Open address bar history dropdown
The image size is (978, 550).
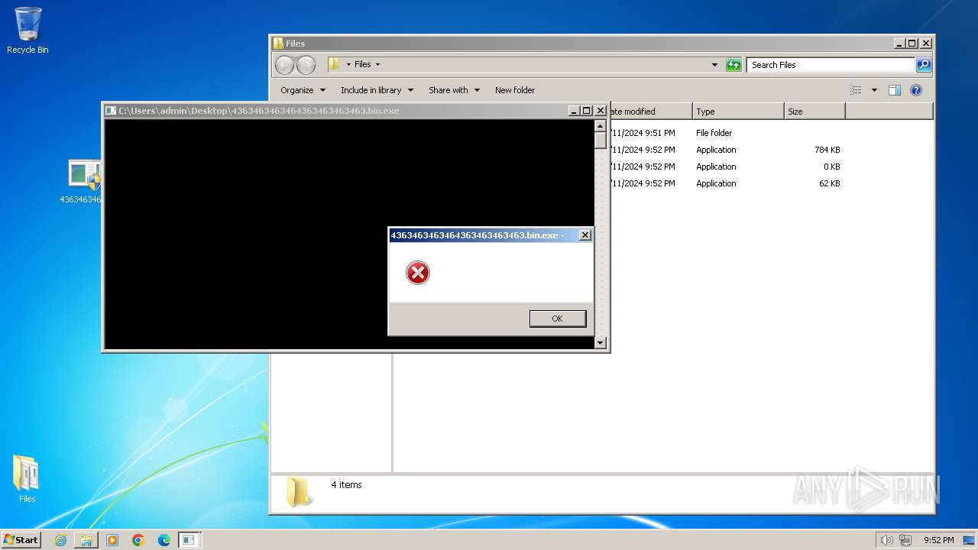click(x=715, y=65)
